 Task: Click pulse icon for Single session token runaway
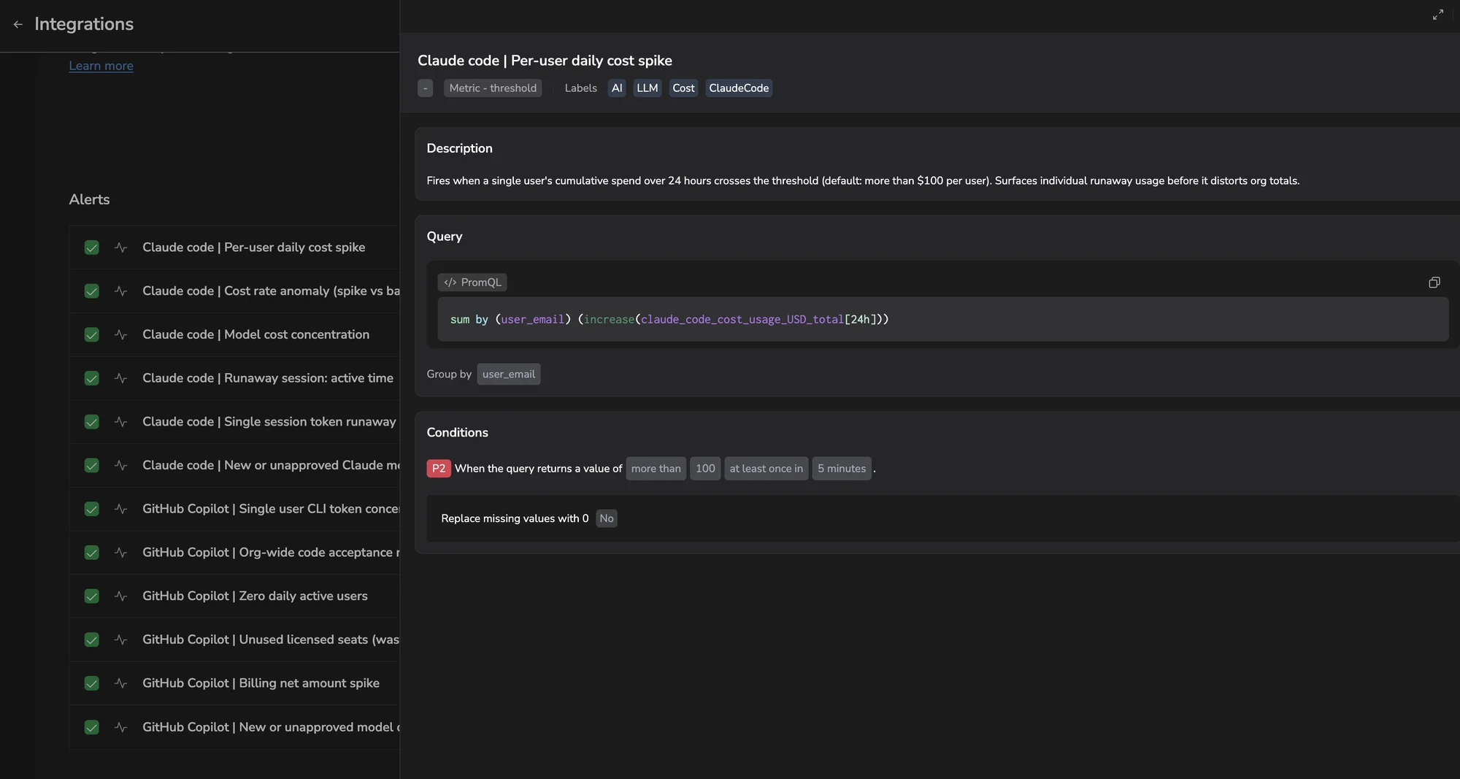[x=121, y=422]
